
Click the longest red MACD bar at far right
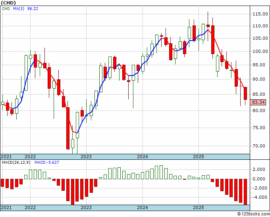(x=245, y=192)
